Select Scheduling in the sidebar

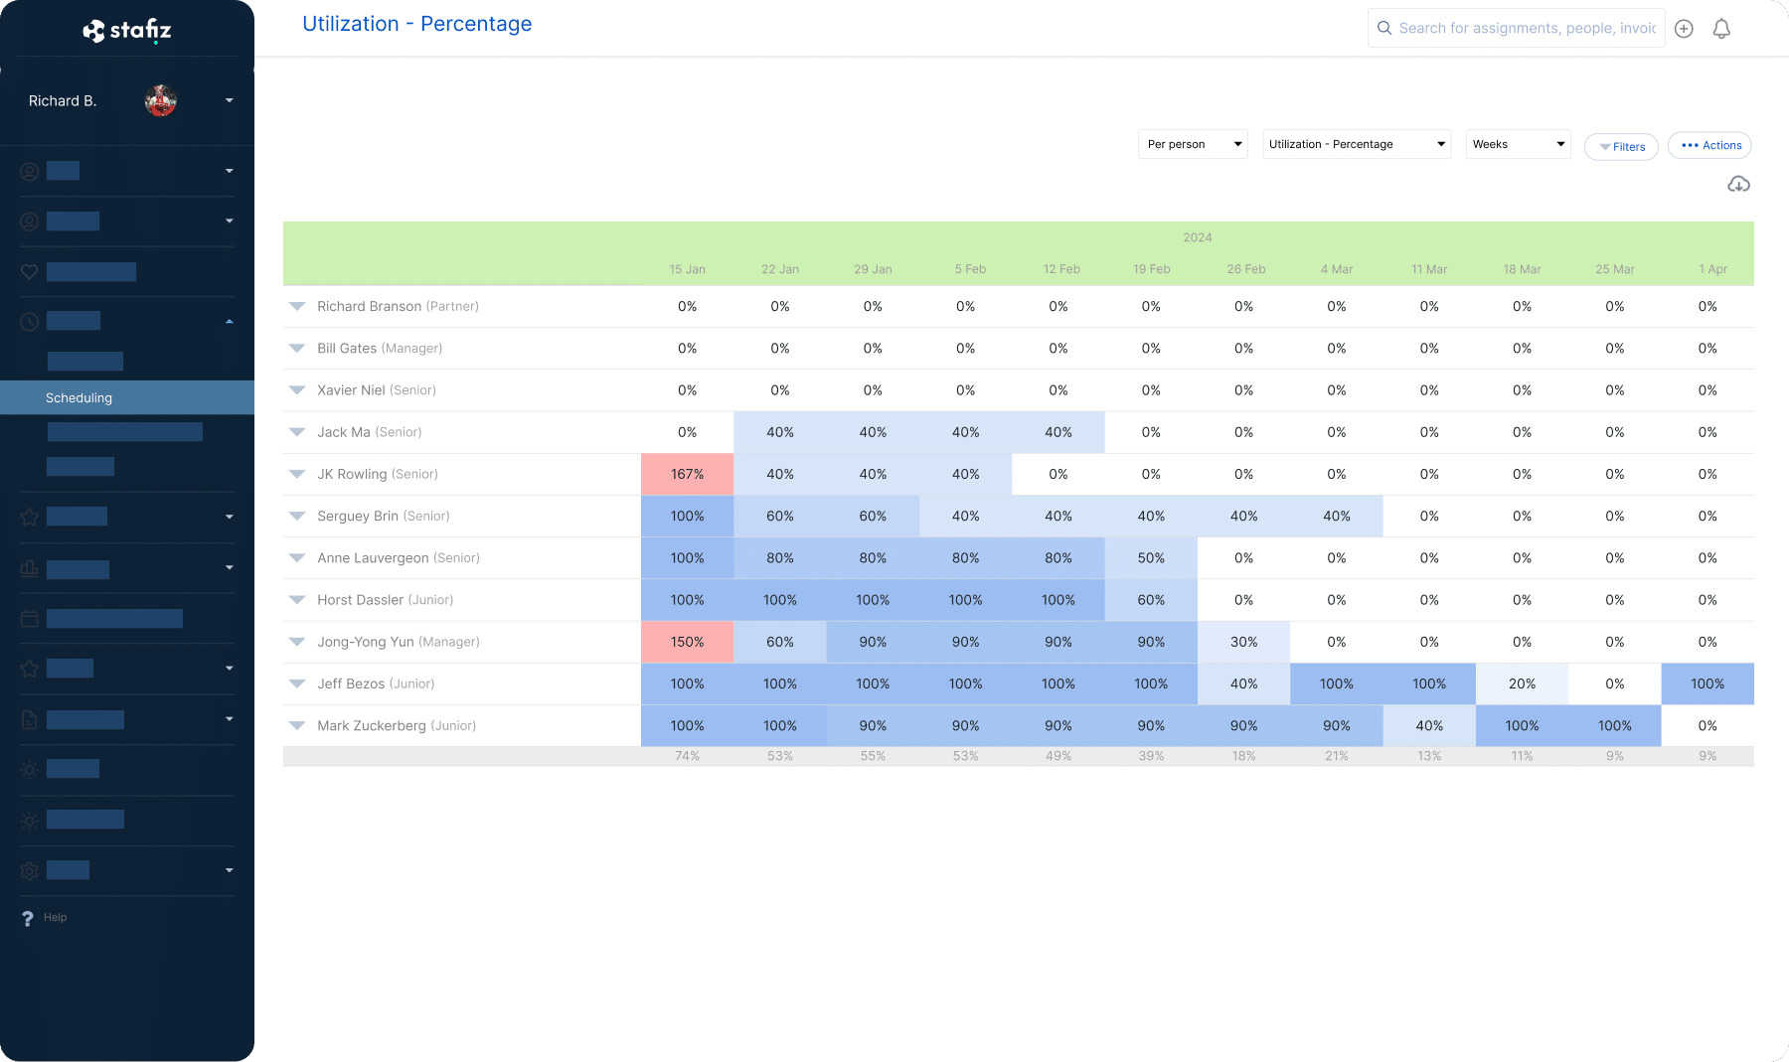80,397
